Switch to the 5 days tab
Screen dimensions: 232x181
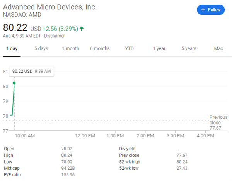41,48
